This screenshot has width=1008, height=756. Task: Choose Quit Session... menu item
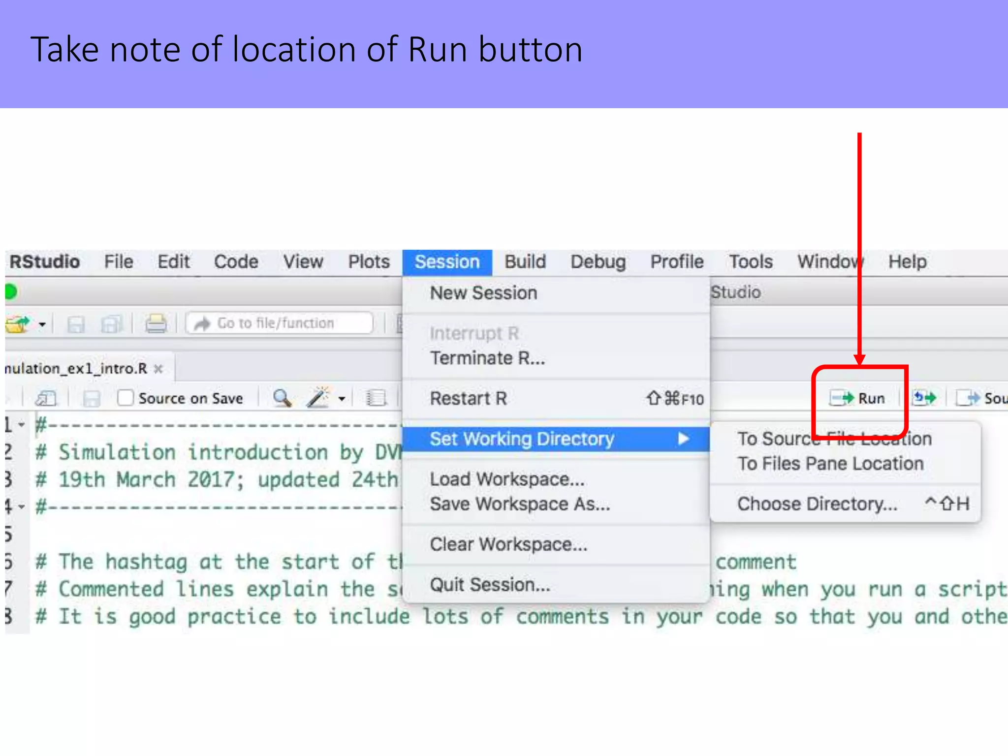point(556,585)
